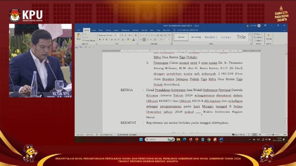This screenshot has height=166, width=296.
Task: Toggle underline formatting
Action: 106,40
